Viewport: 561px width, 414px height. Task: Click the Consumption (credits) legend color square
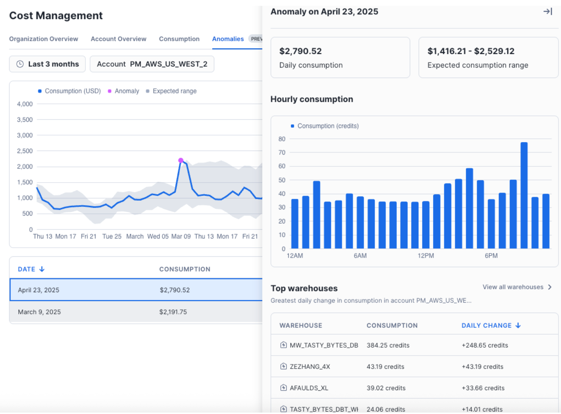(292, 125)
